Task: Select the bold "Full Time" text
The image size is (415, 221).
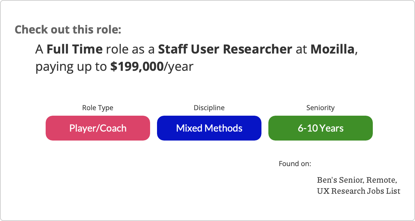Action: click(x=75, y=49)
